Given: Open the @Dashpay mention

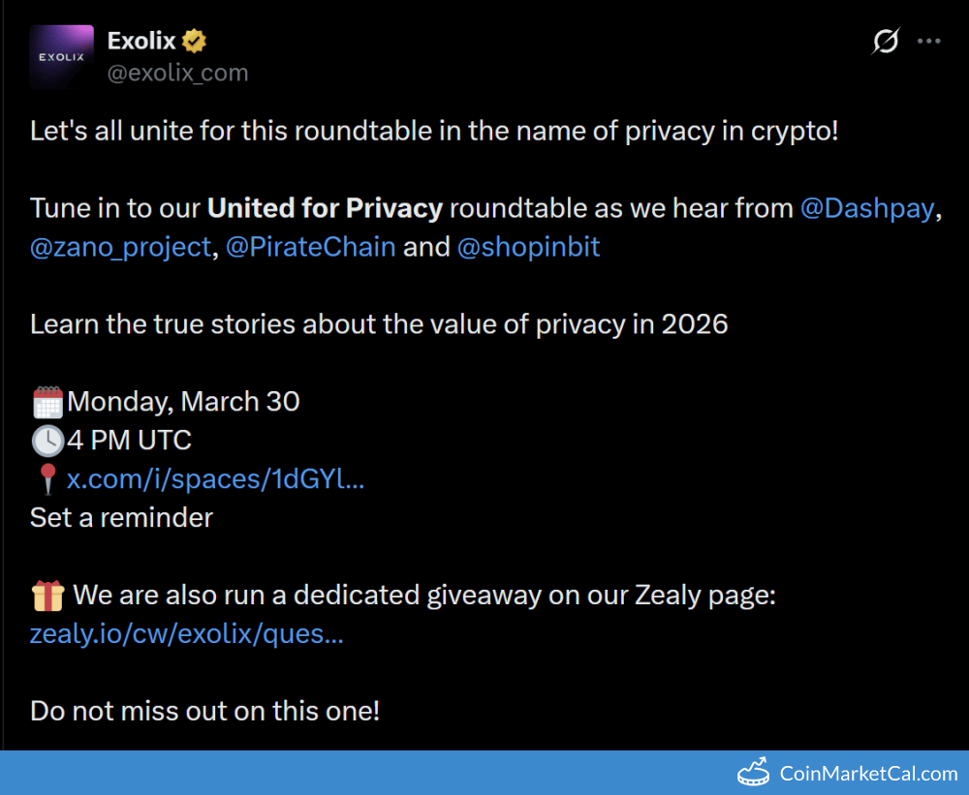Looking at the screenshot, I should (867, 208).
